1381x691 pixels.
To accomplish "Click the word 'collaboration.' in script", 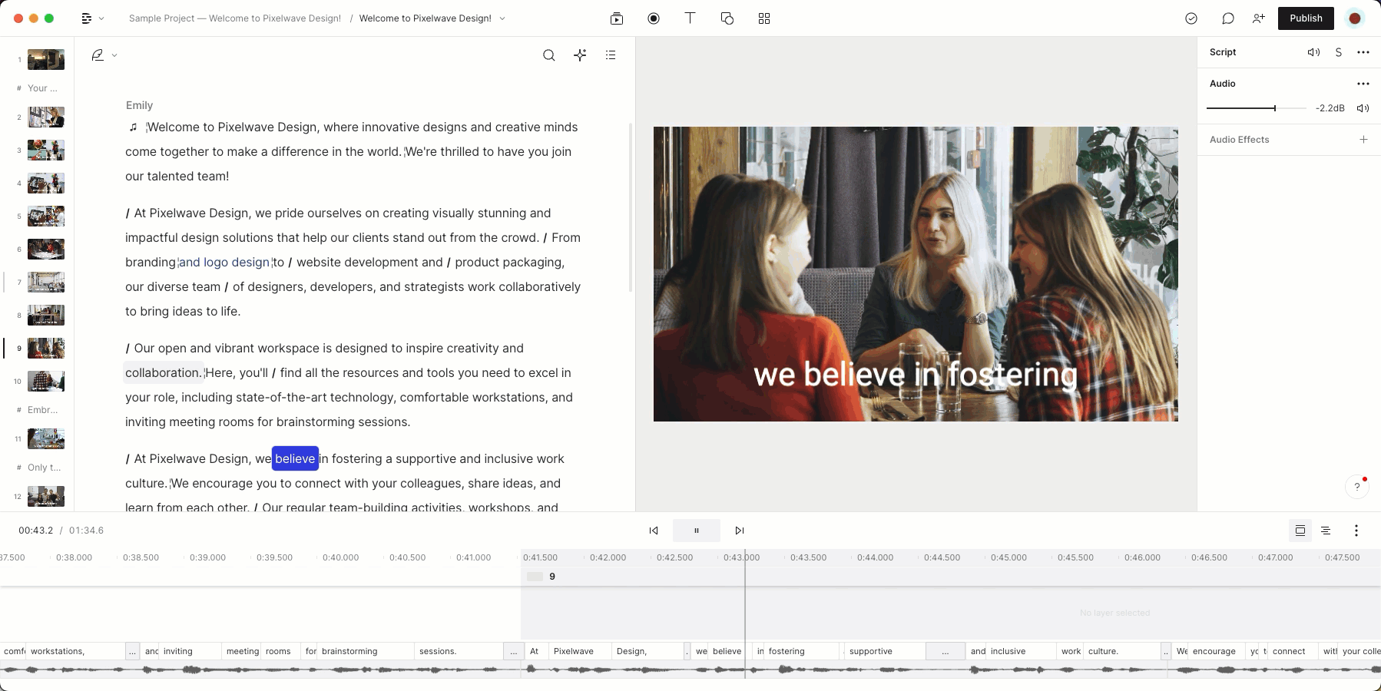I will pos(164,373).
